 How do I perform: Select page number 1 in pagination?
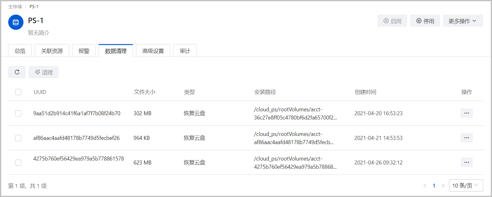434,186
